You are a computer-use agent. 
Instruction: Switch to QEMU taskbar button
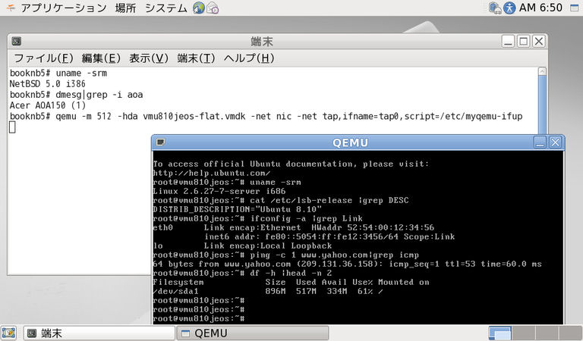pyautogui.click(x=253, y=333)
